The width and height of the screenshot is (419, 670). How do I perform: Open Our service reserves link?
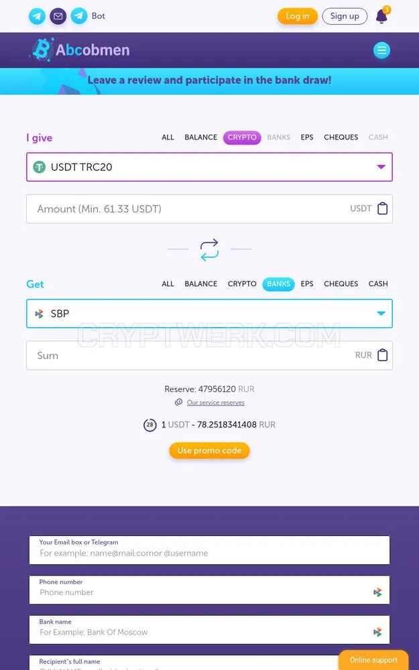(215, 403)
